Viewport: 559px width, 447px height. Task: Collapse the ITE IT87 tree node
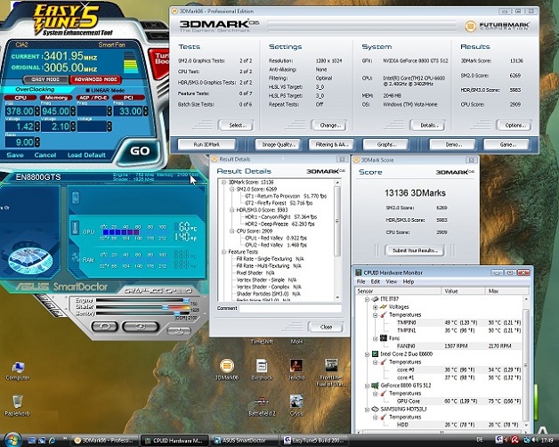point(367,299)
